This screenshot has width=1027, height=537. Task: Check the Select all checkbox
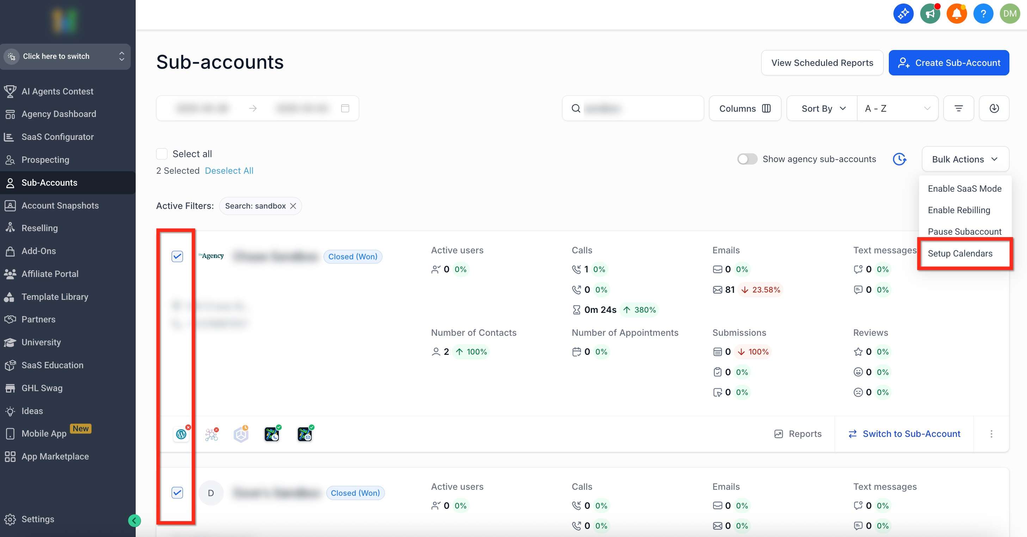click(161, 154)
